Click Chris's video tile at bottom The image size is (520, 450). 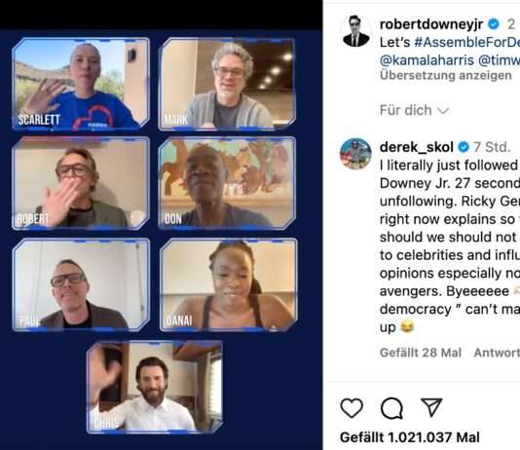click(155, 387)
